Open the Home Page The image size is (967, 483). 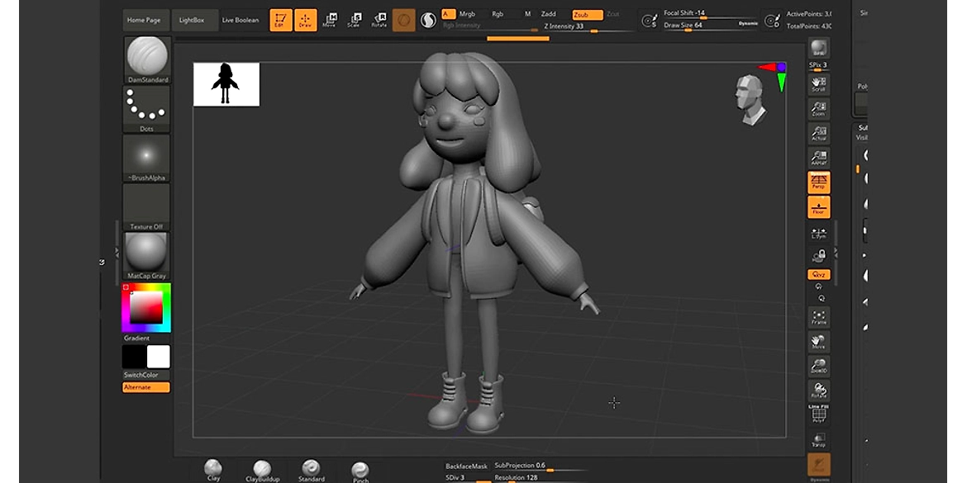click(144, 20)
